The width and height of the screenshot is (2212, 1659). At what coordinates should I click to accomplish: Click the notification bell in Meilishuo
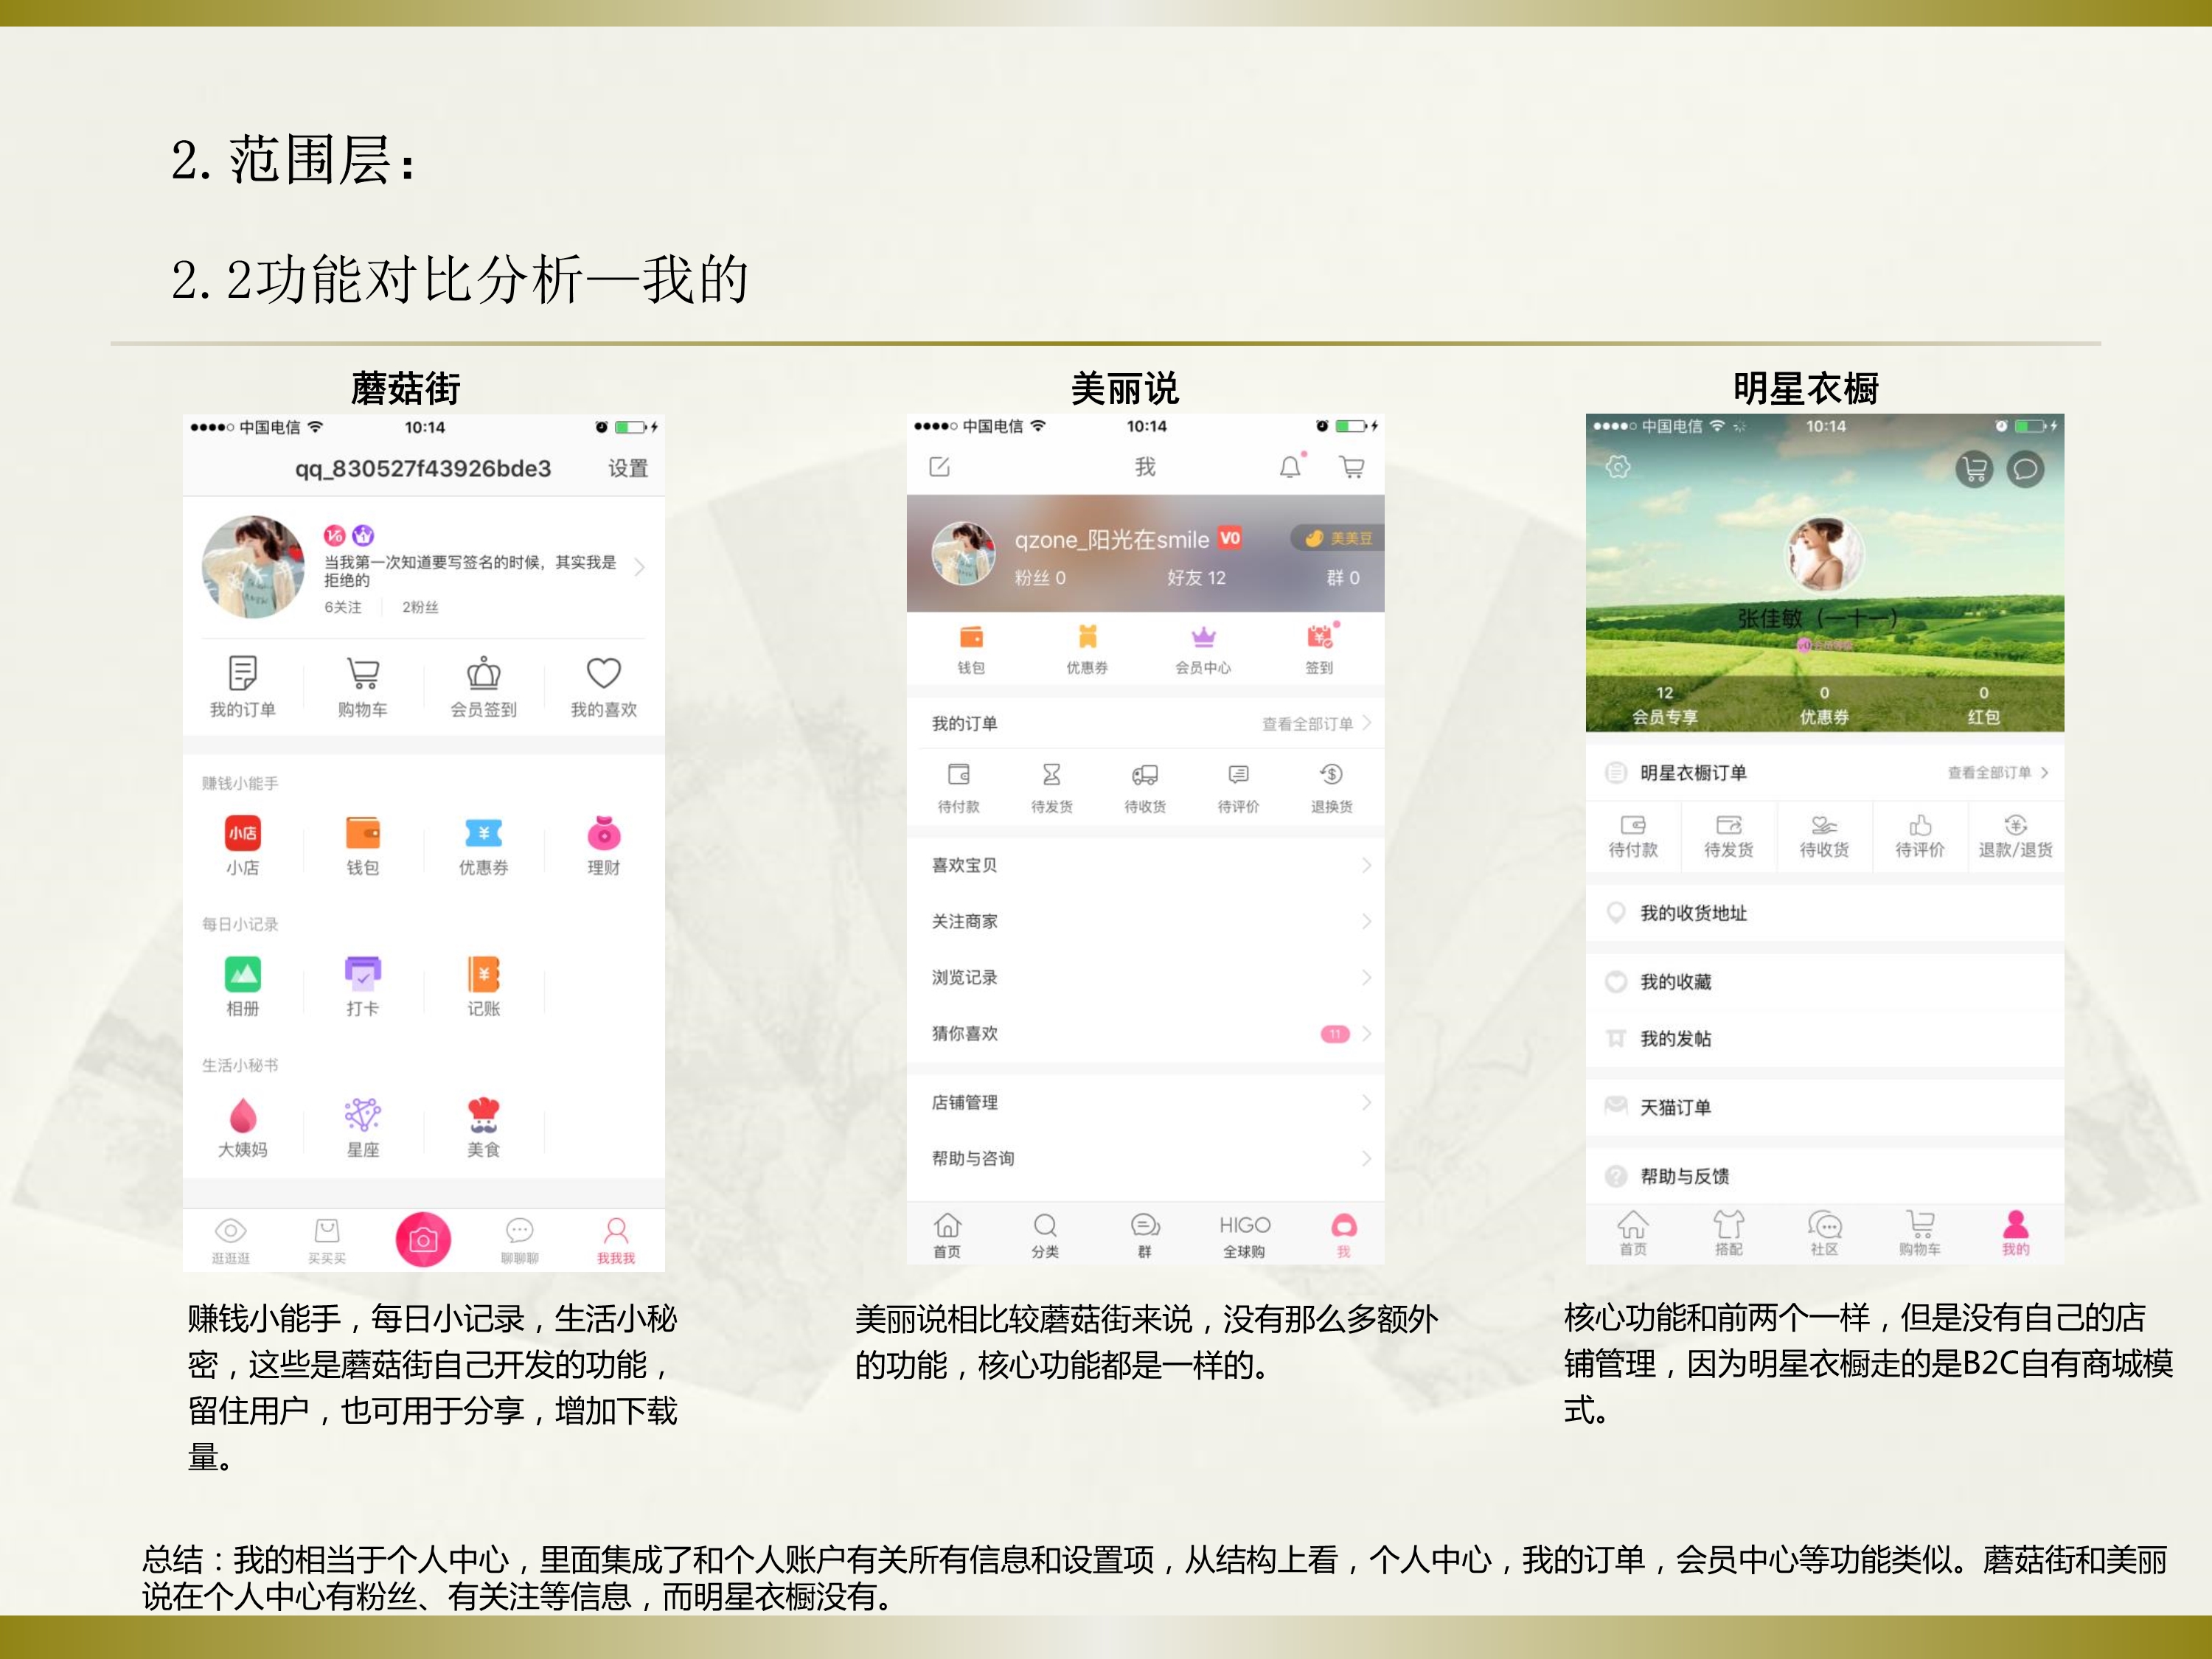click(x=1290, y=467)
